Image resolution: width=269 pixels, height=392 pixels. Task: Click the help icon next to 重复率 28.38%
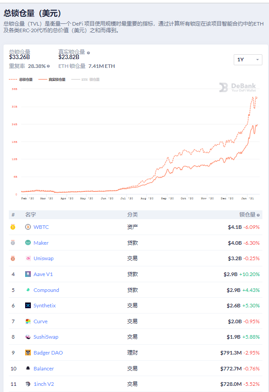(x=48, y=66)
